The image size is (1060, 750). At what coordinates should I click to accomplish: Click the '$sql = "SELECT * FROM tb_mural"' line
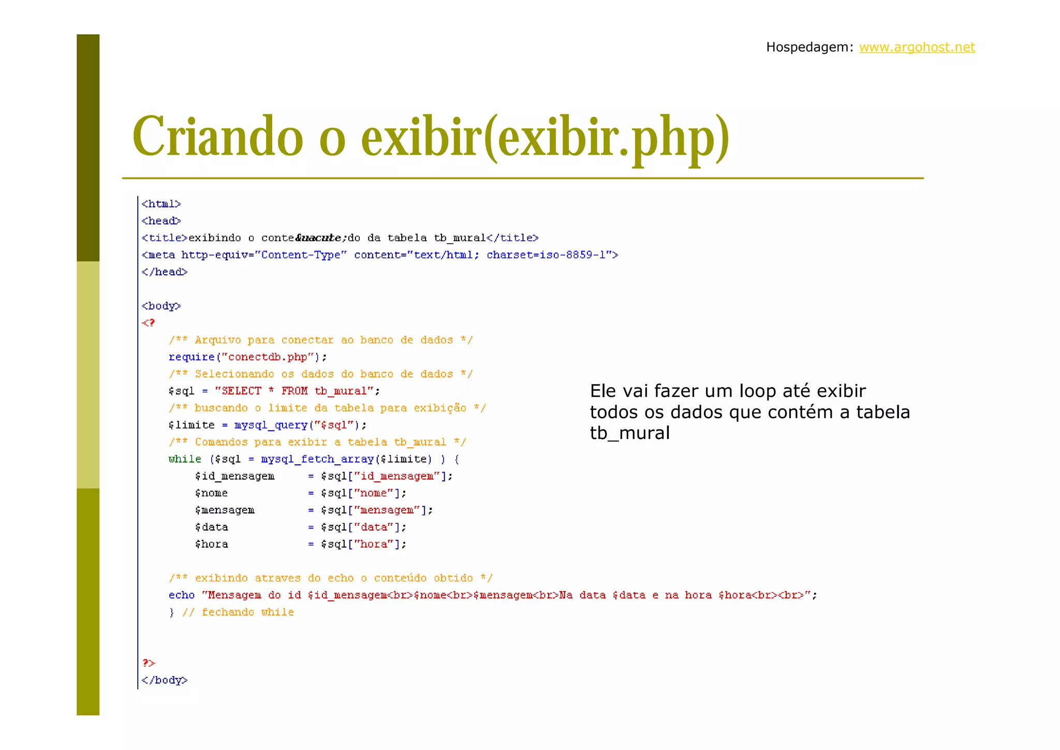click(274, 391)
